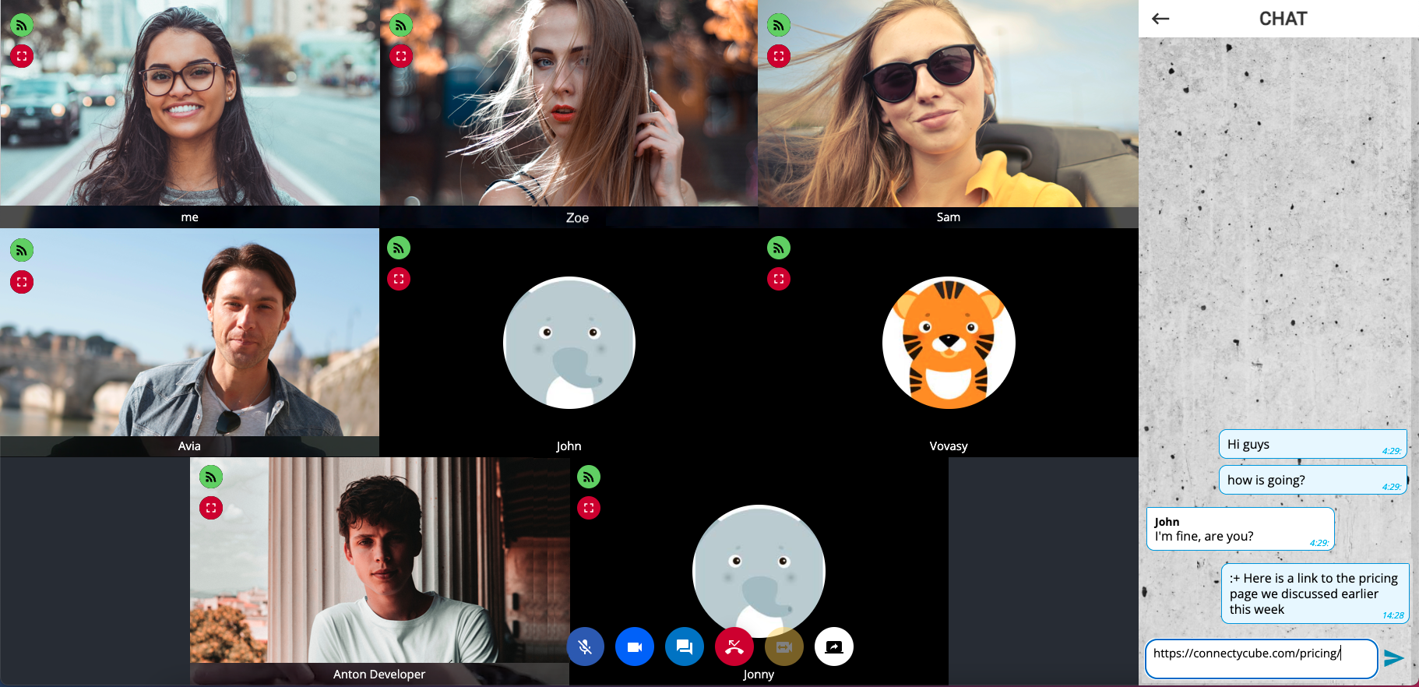
Task: Expand Sam's video with red fullscreen icon
Action: click(779, 56)
